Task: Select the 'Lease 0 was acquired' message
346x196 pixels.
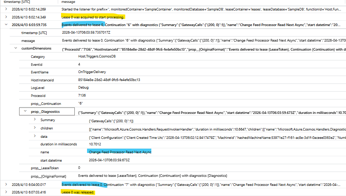Action: coord(93,17)
